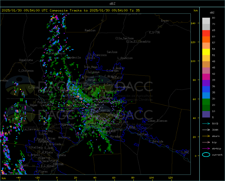Click the E_1-736 map label
225x181 pixels.
(x=154, y=32)
